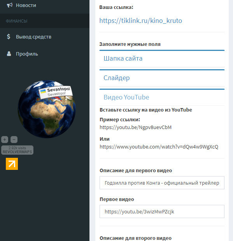Click the 2.92k visits Revolvermaps badge
The width and height of the screenshot is (233, 241).
coord(17,150)
